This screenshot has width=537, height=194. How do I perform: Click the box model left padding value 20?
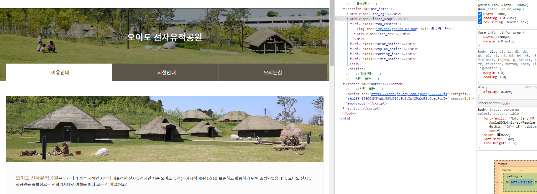pos(507,183)
